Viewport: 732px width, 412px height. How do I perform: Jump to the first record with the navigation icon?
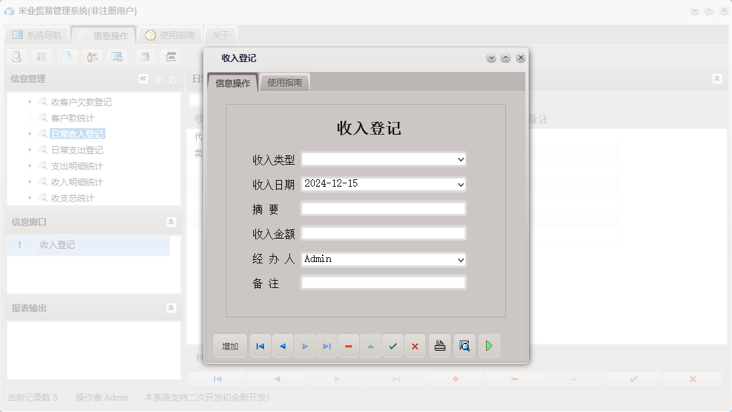[x=260, y=345]
